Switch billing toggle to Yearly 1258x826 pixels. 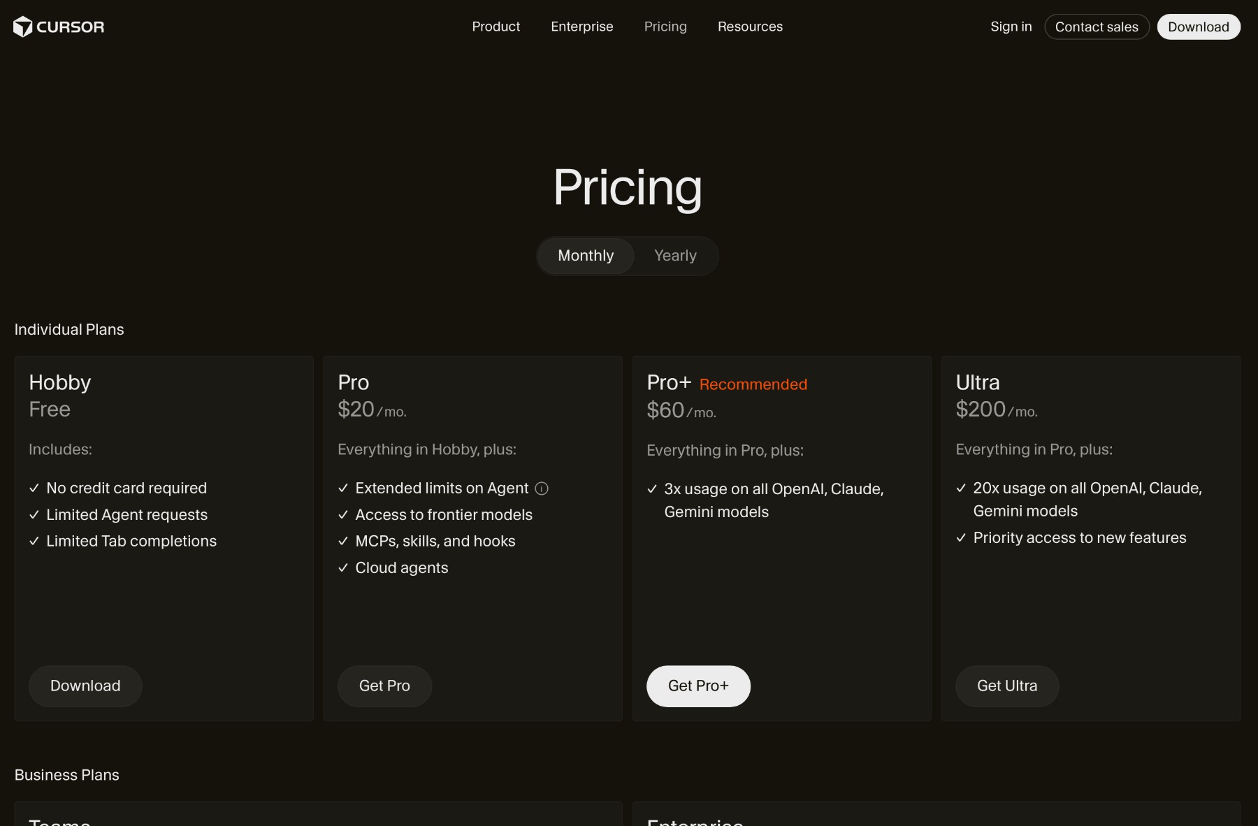pos(675,256)
